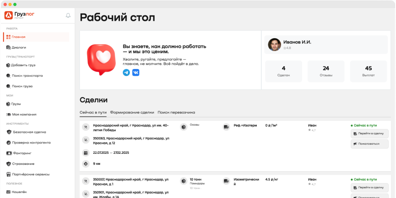Open Поиск транспорта from sidebar
This screenshot has height=198, width=396.
coord(27,76)
